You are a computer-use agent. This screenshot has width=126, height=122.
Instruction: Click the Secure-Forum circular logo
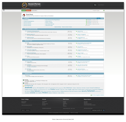25,5
